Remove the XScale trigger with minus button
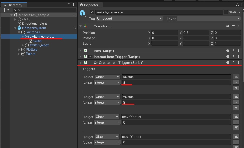 (x=236, y=82)
